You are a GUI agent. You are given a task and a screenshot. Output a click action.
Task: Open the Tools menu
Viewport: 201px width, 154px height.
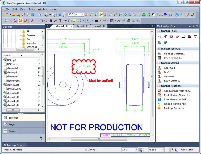[x=32, y=9]
